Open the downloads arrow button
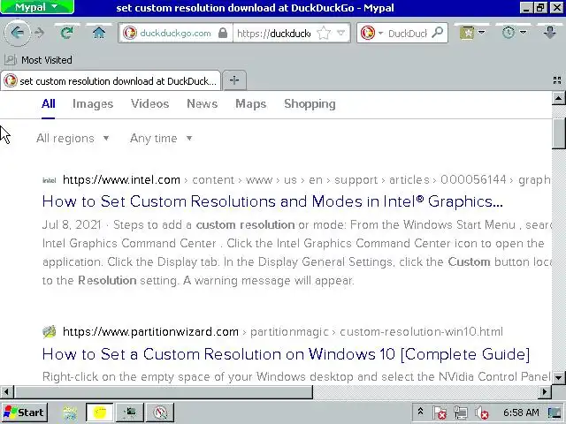 (x=549, y=34)
